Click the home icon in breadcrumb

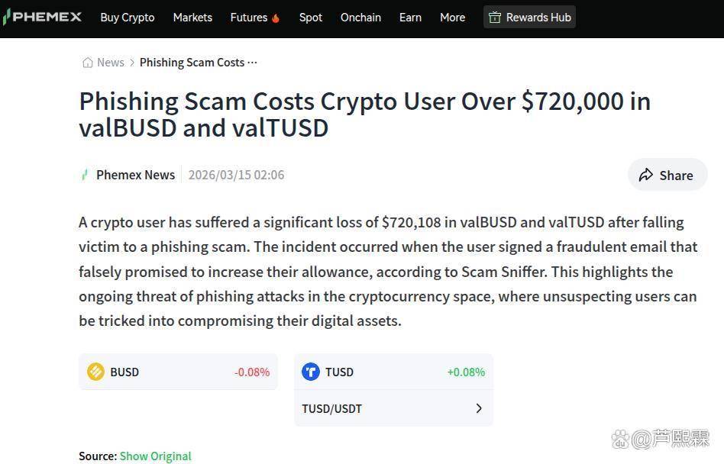tap(88, 63)
